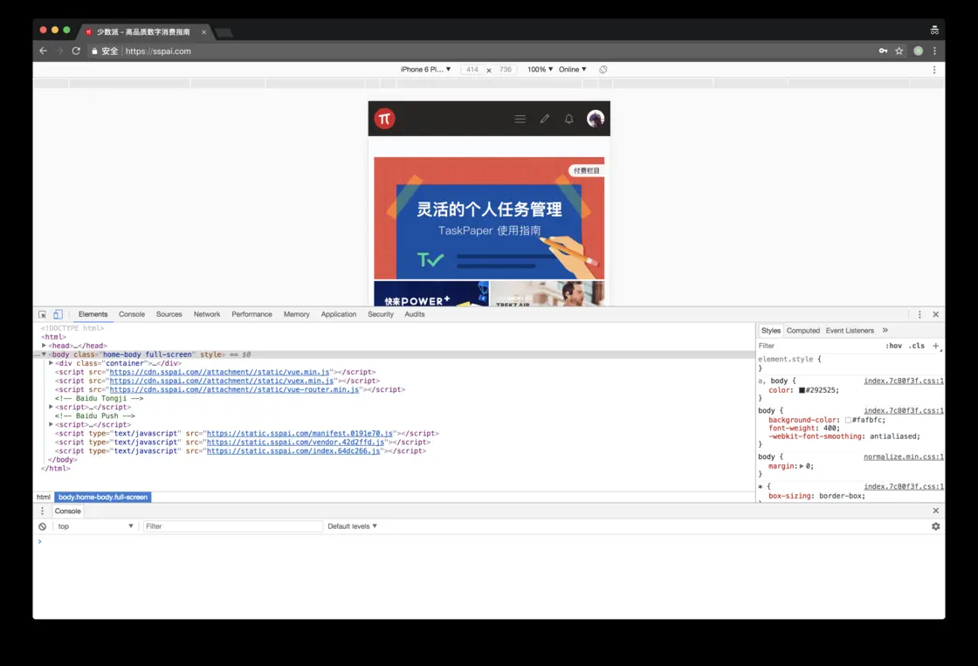Switch to the Sources tab
This screenshot has height=666, width=978.
[169, 314]
